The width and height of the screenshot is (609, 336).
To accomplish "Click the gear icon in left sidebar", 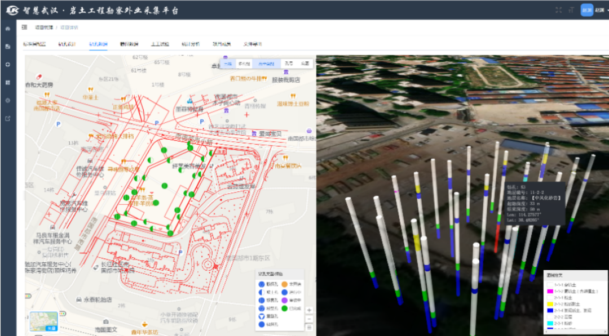I will point(8,100).
